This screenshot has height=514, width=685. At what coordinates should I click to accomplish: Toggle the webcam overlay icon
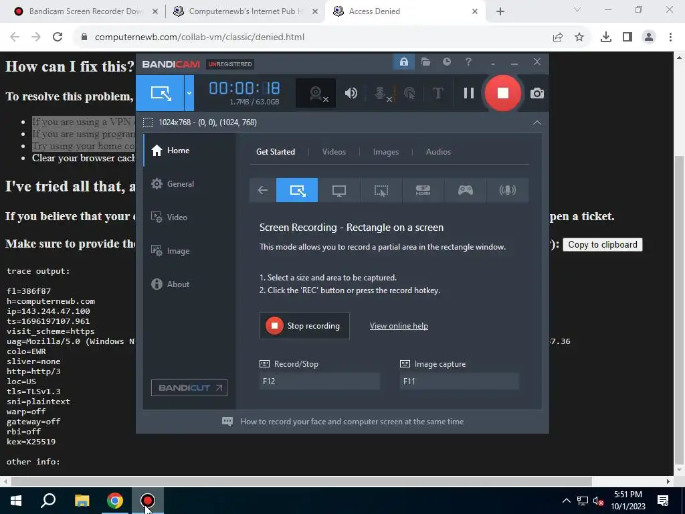[316, 93]
